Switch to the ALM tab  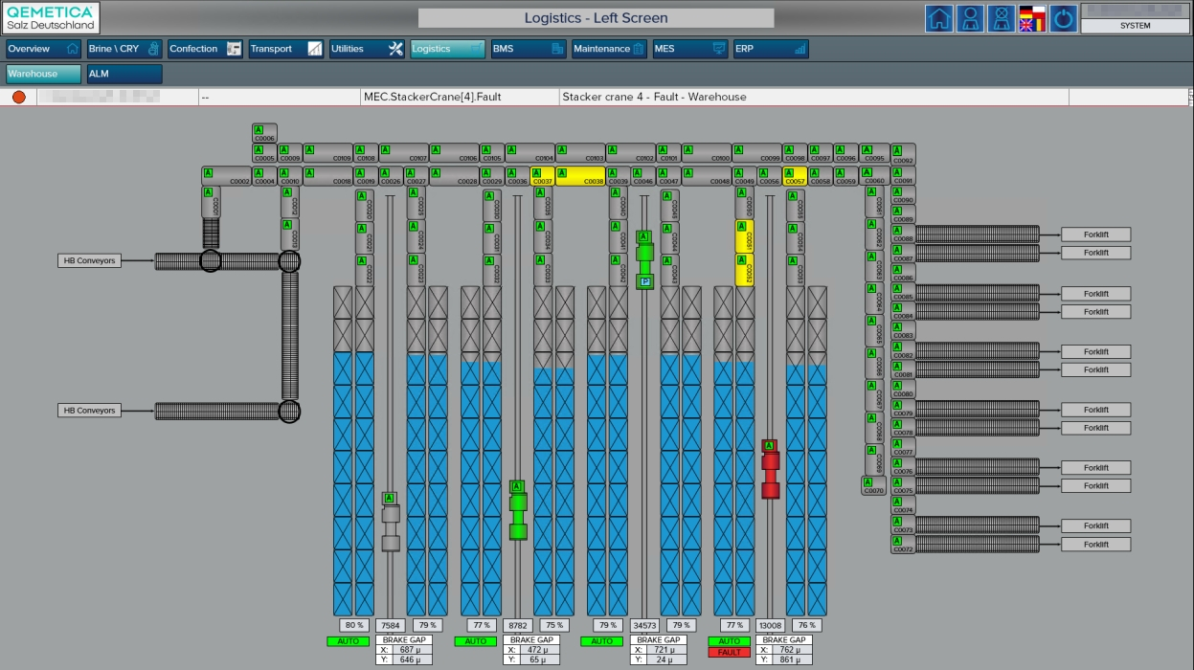pyautogui.click(x=124, y=74)
